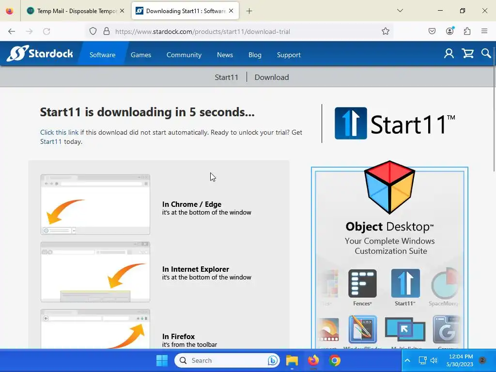Open Google Chrome from the taskbar
The width and height of the screenshot is (496, 372).
(334, 360)
